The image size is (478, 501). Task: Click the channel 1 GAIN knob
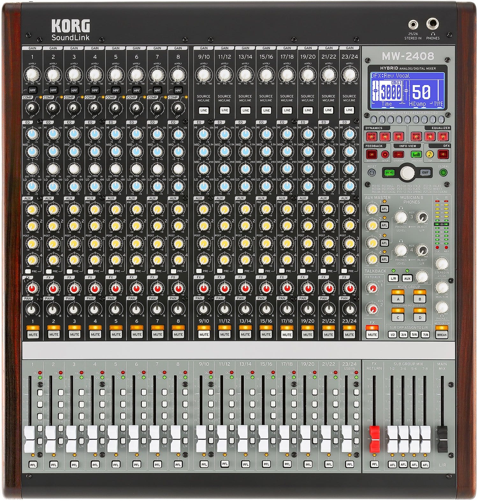point(33,75)
